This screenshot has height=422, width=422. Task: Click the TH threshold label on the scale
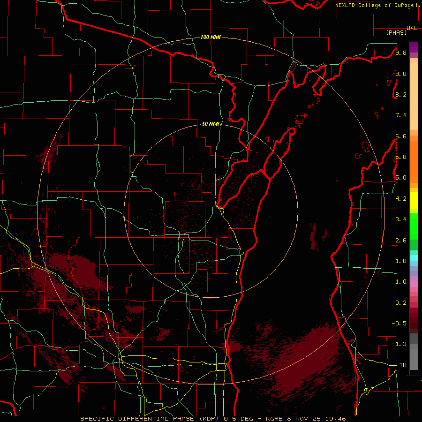[x=403, y=365]
